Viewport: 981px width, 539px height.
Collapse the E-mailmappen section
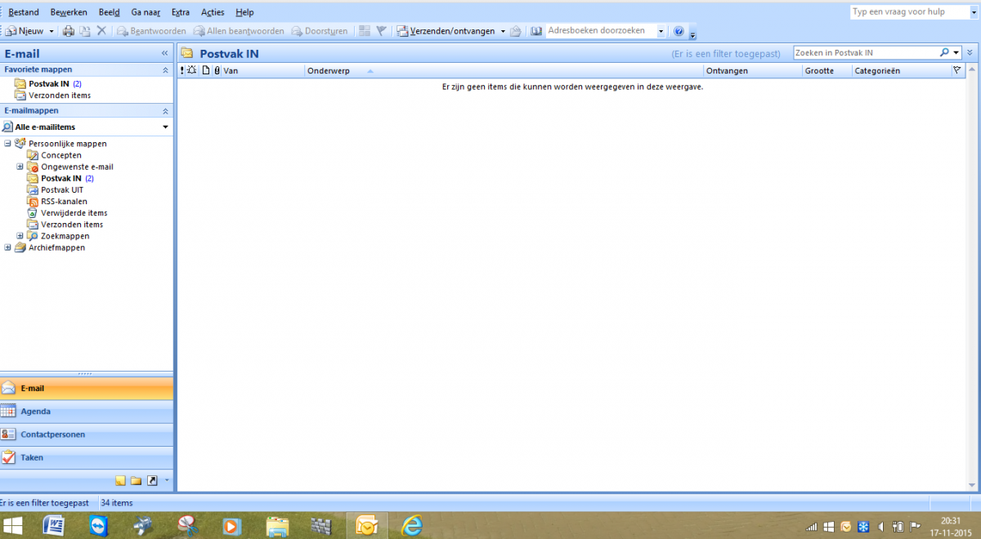165,110
